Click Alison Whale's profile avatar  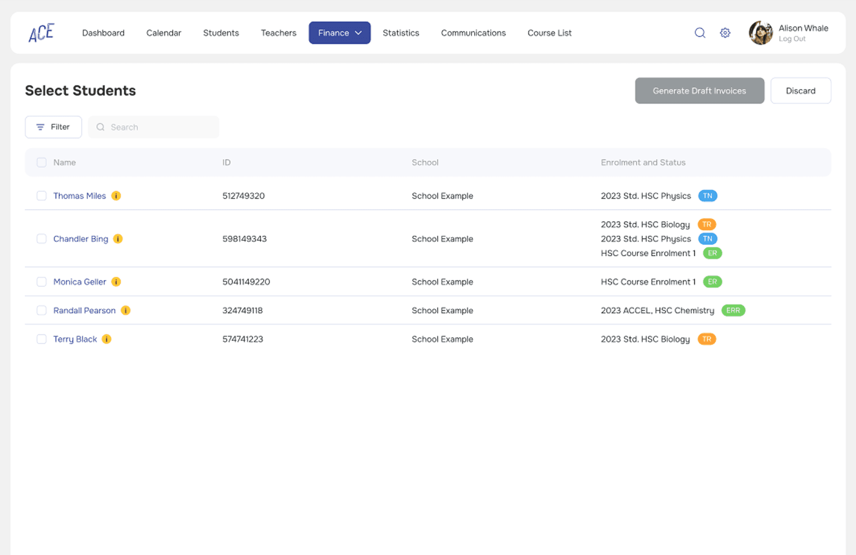(x=761, y=33)
